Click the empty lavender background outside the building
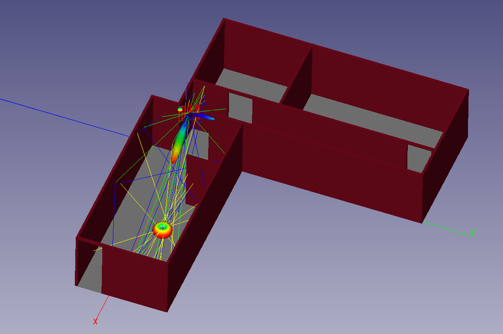503x334 pixels. click(x=399, y=288)
